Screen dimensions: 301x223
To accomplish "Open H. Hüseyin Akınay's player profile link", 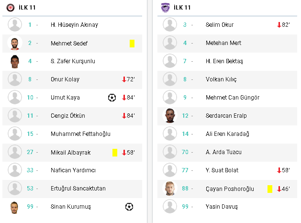I will click(74, 25).
